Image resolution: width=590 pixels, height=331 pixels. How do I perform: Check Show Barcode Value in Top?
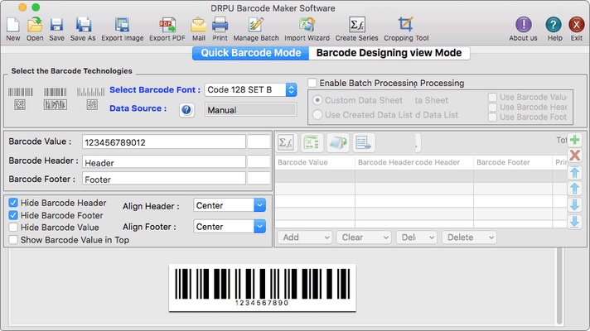click(13, 240)
